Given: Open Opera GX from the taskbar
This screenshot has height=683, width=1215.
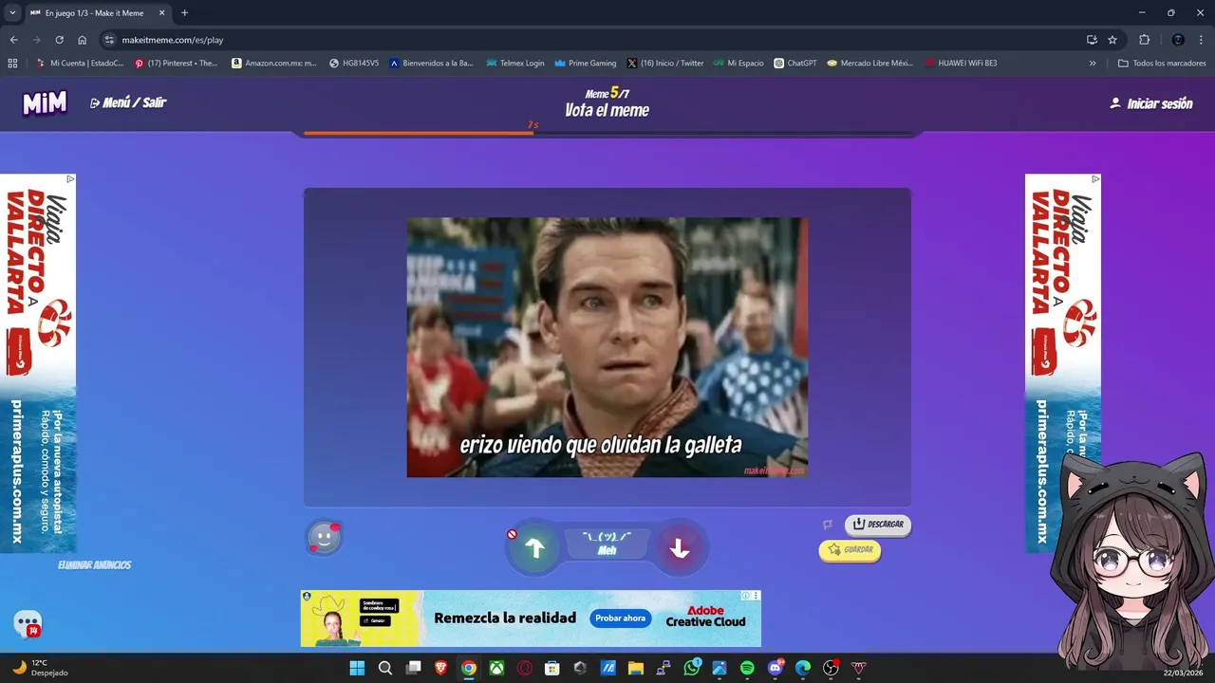Looking at the screenshot, I should (x=524, y=668).
